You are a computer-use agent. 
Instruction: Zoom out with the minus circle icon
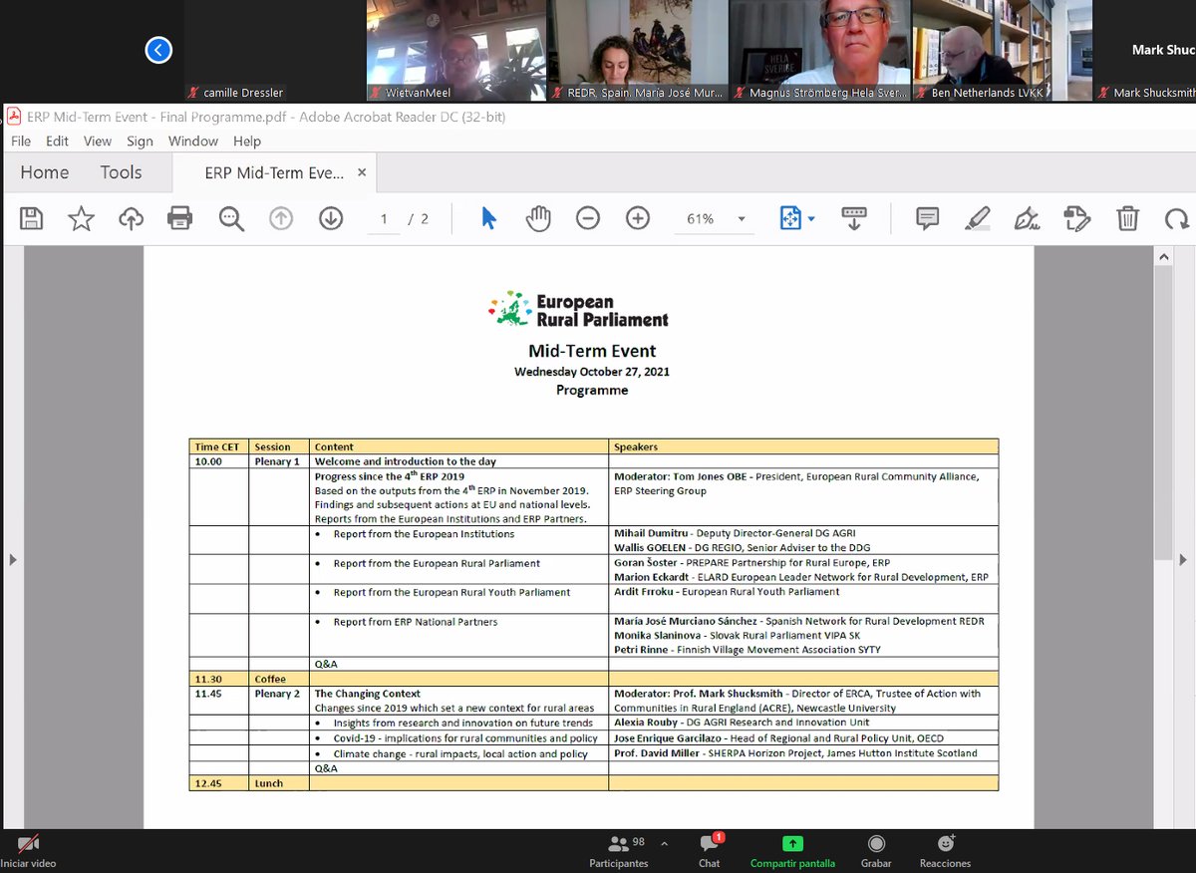tap(588, 218)
